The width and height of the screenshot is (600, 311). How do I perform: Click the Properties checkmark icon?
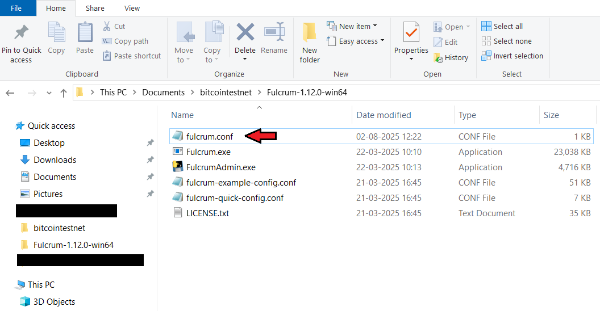point(411,32)
